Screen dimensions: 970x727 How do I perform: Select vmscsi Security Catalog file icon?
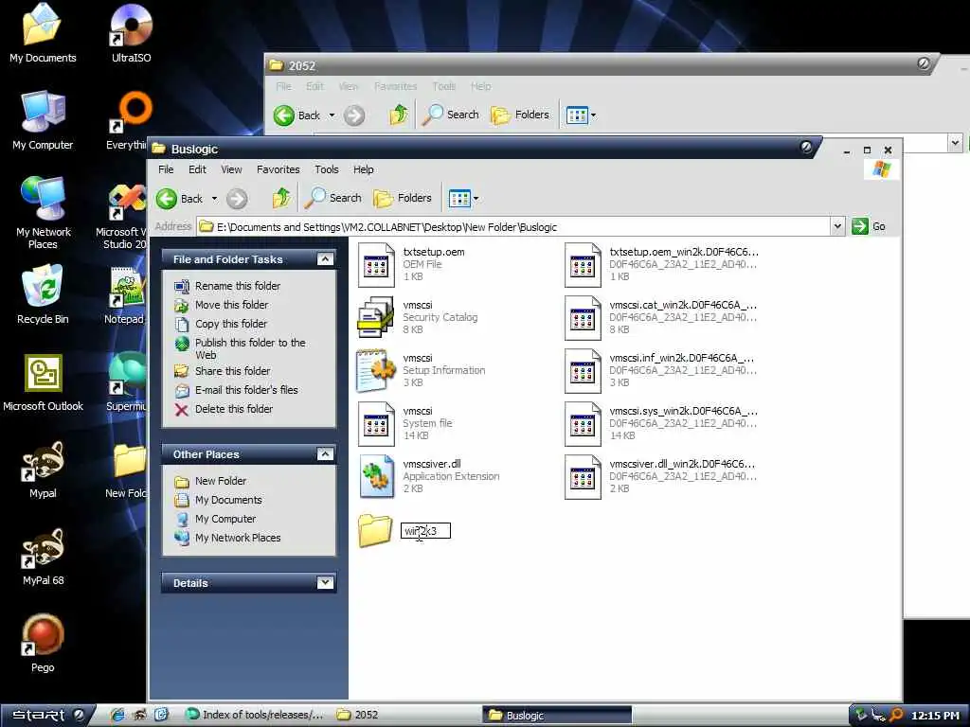pyautogui.click(x=376, y=317)
